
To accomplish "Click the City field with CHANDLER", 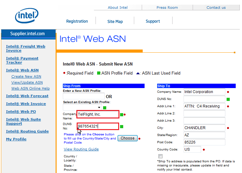I will 204,128.
